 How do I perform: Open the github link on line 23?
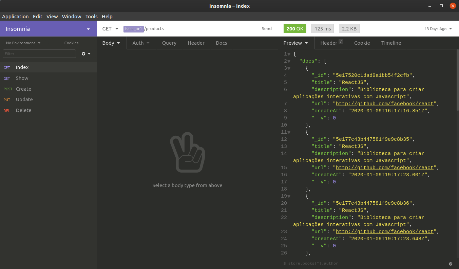[x=385, y=231]
